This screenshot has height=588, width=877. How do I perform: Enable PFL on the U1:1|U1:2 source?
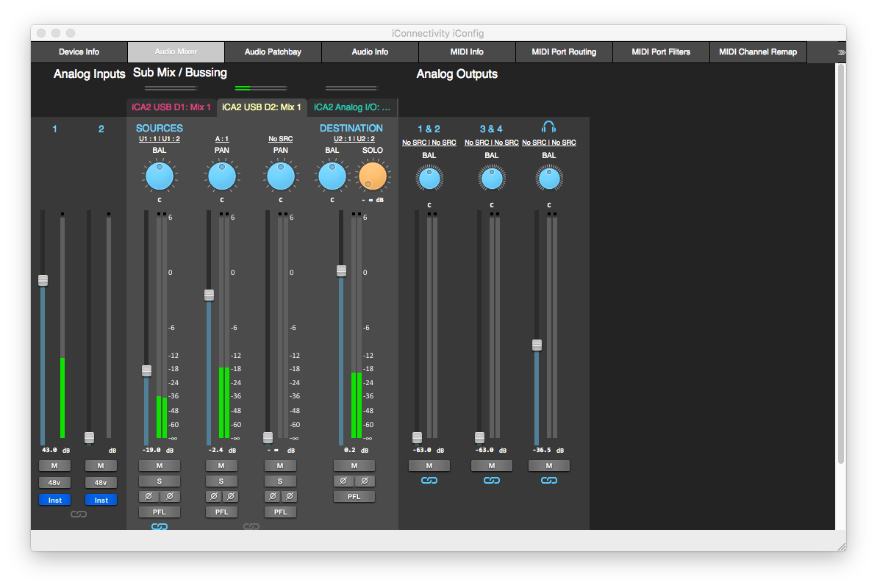[160, 512]
